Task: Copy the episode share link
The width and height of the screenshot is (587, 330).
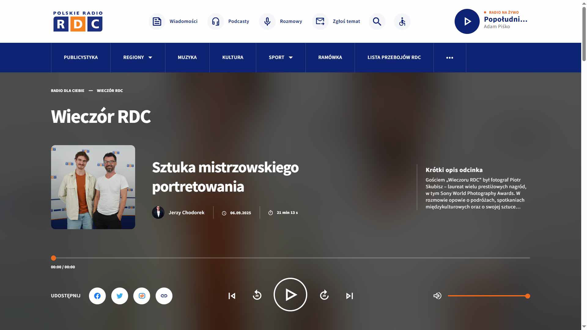Action: coord(164,296)
